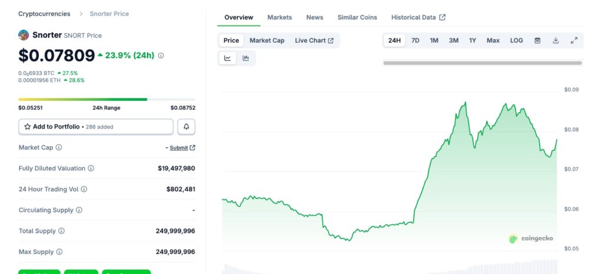Image resolution: width=602 pixels, height=274 pixels.
Task: Click the 24h Range progress bar
Action: (107, 99)
